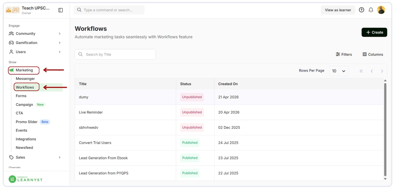Expand the Gamification section chevron

[60, 43]
